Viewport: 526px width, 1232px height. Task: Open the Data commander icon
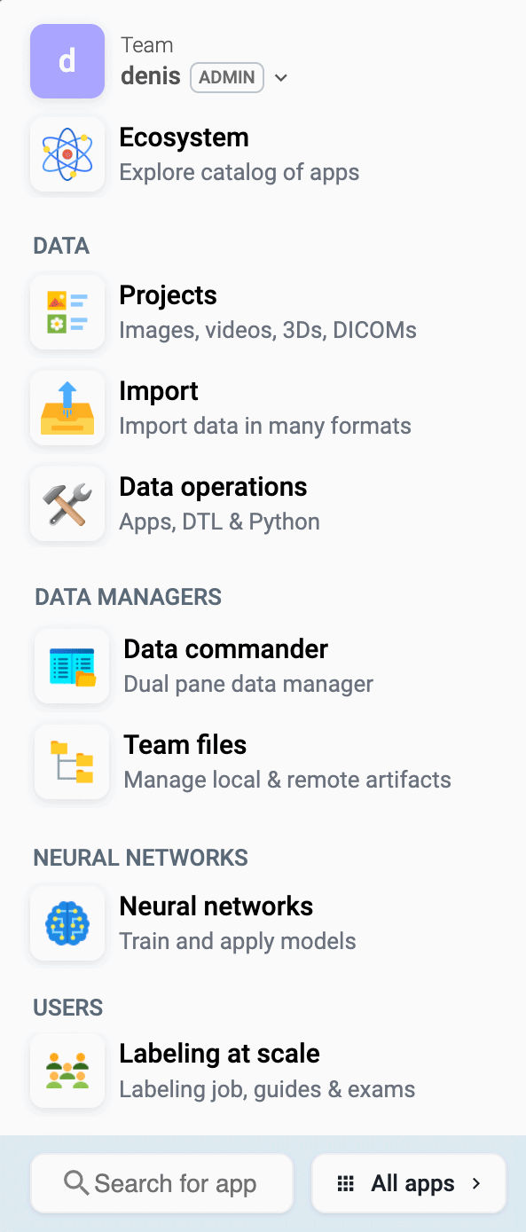(72, 666)
